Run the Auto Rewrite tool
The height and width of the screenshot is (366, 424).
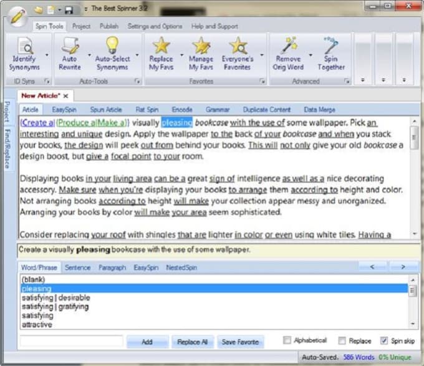point(70,54)
